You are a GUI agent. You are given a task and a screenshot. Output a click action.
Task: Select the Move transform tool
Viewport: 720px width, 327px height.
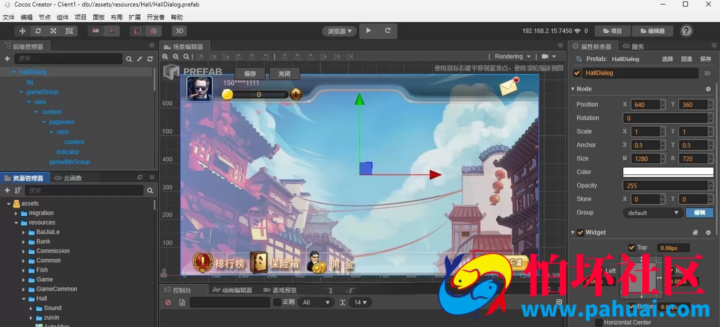tap(22, 31)
